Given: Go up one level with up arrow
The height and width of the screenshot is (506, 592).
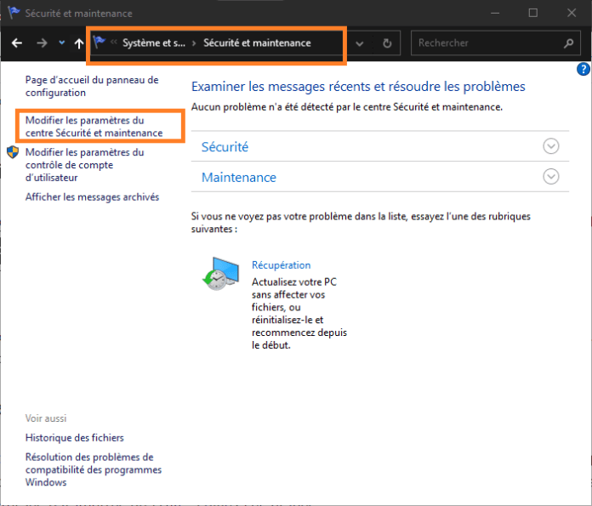Looking at the screenshot, I should click(79, 43).
